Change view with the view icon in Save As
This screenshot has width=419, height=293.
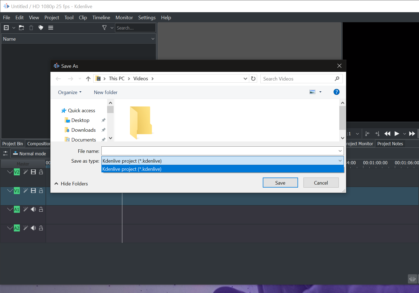tap(312, 92)
